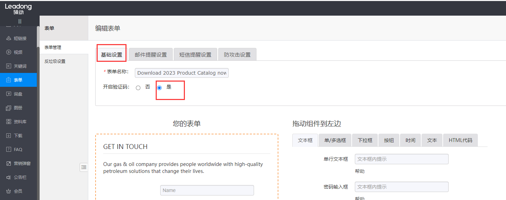506x200 pixels.
Task: Collapse the sub-menu panel with indent icon
Action: 83,167
